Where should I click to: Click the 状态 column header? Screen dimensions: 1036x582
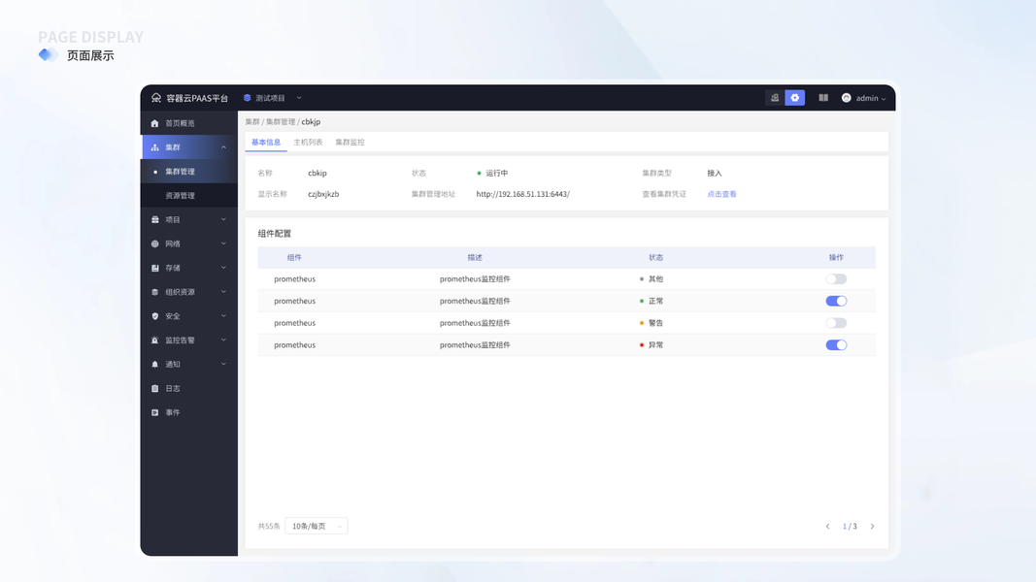click(655, 257)
